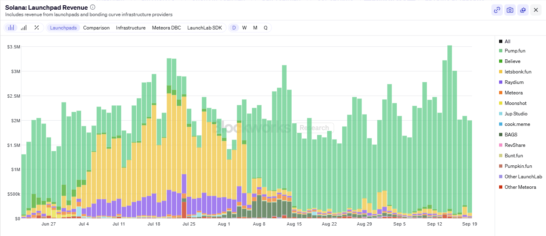
Task: Take a chart screenshot with the camera icon
Action: pyautogui.click(x=510, y=10)
